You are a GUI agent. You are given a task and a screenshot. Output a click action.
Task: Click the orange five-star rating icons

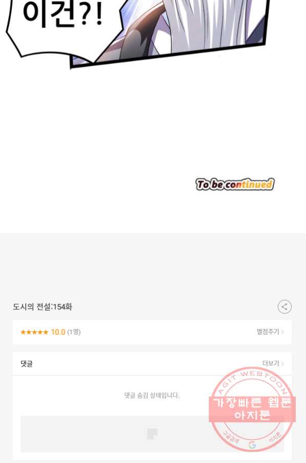coord(34,332)
